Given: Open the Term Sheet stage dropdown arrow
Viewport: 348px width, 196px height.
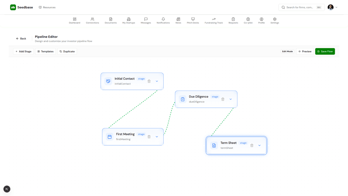Looking at the screenshot, I should point(259,145).
